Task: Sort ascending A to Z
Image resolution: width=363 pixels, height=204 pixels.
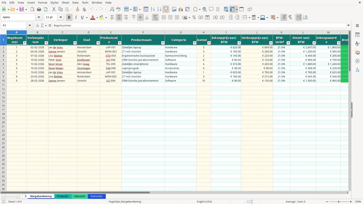Action: coord(152,9)
